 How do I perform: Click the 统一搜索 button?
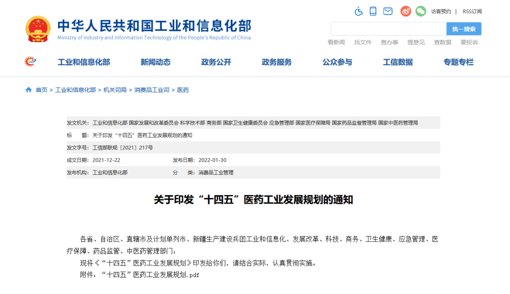464,29
